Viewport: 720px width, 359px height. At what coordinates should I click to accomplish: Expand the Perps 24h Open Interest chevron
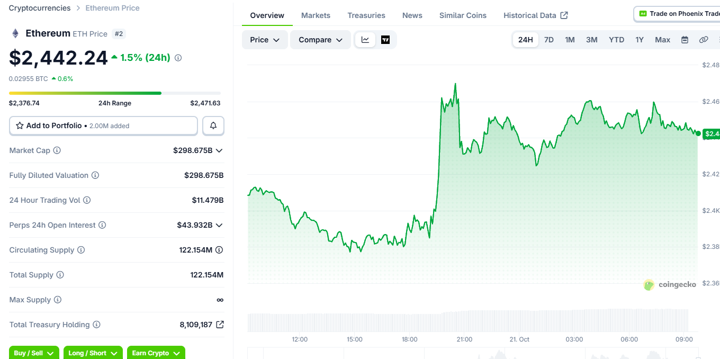(219, 225)
